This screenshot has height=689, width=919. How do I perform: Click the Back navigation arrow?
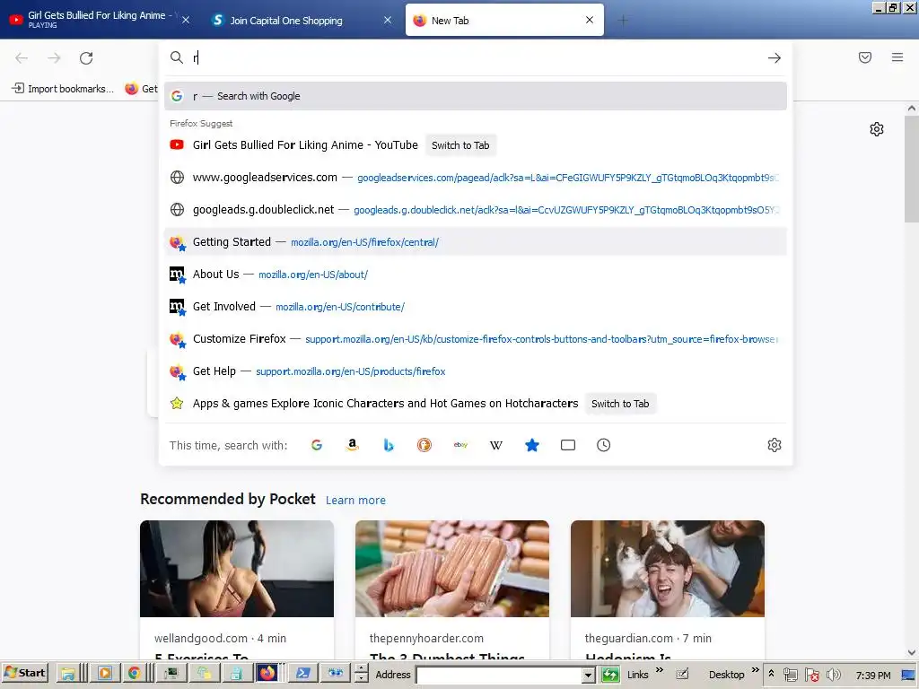(x=22, y=58)
